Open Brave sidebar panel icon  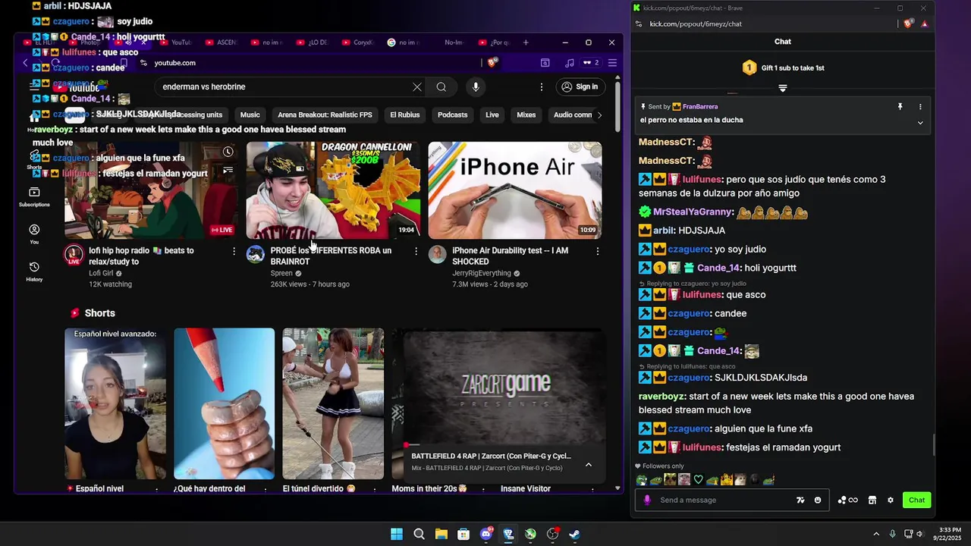point(545,63)
